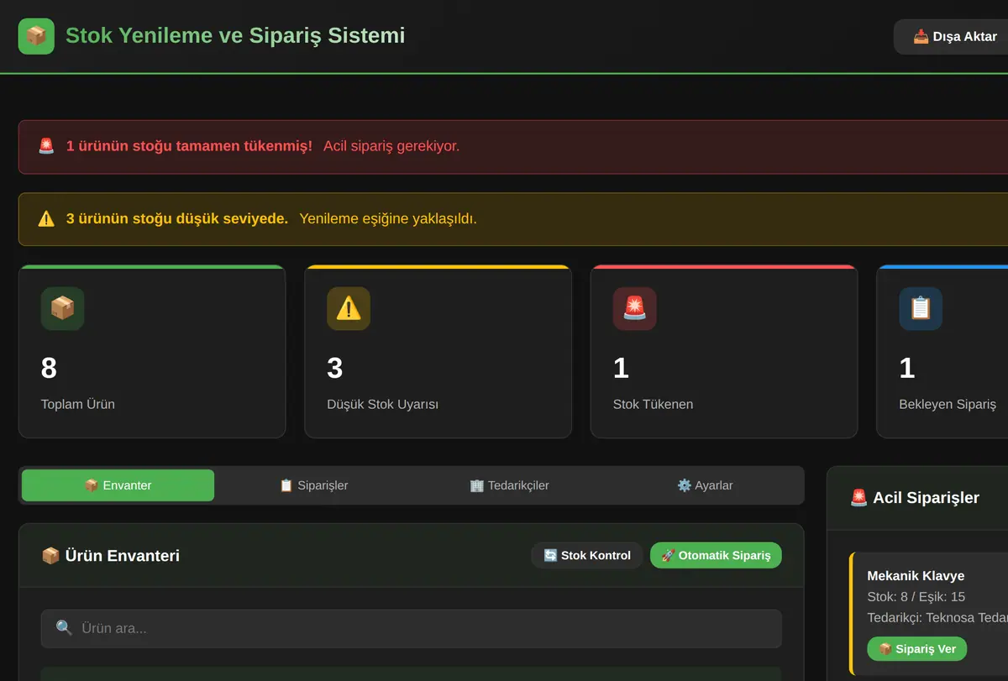
Task: Click the siren icon on Stok Tükenen card
Action: pyautogui.click(x=635, y=309)
